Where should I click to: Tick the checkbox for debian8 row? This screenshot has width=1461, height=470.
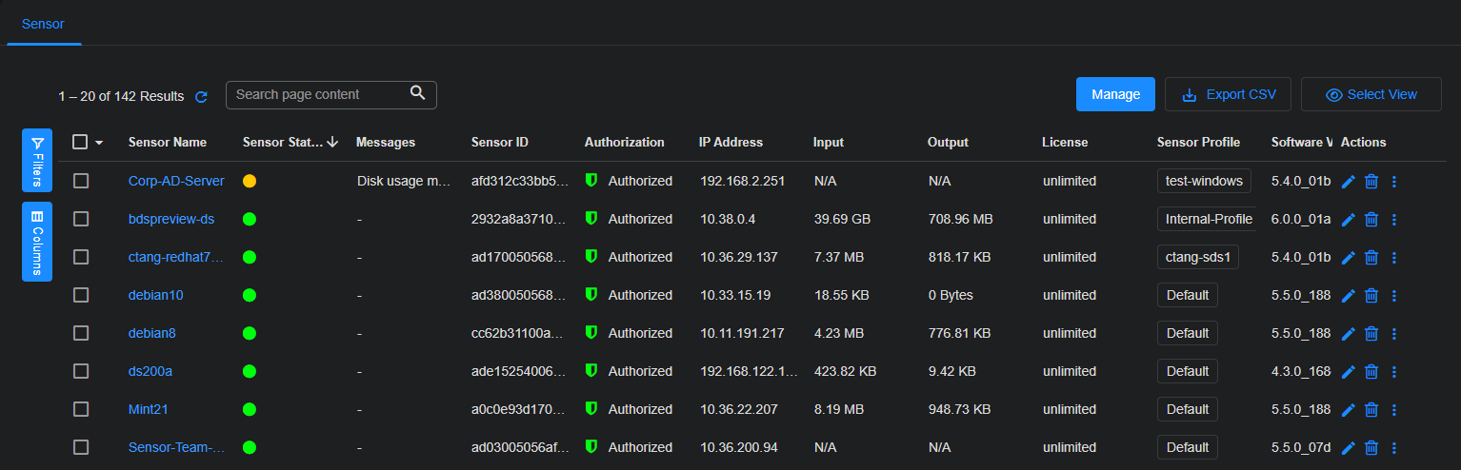81,333
